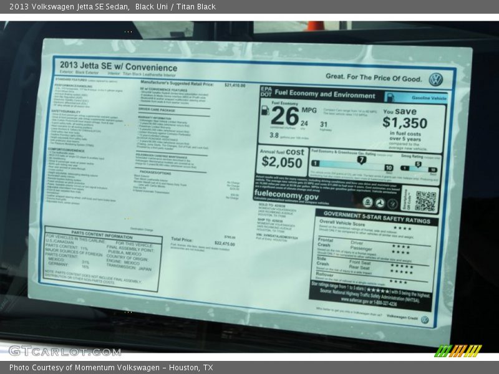
Task: Click the 'Ship To' dealer address block
Action: click(275, 225)
